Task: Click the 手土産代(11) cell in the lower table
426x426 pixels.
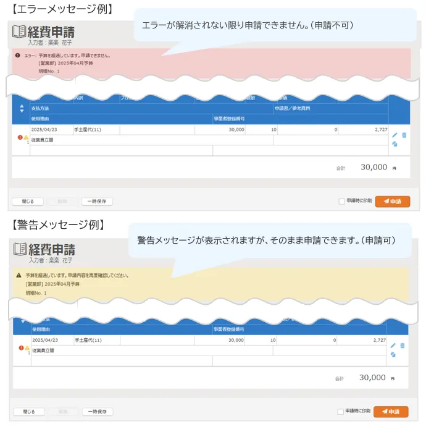Action: (88, 341)
